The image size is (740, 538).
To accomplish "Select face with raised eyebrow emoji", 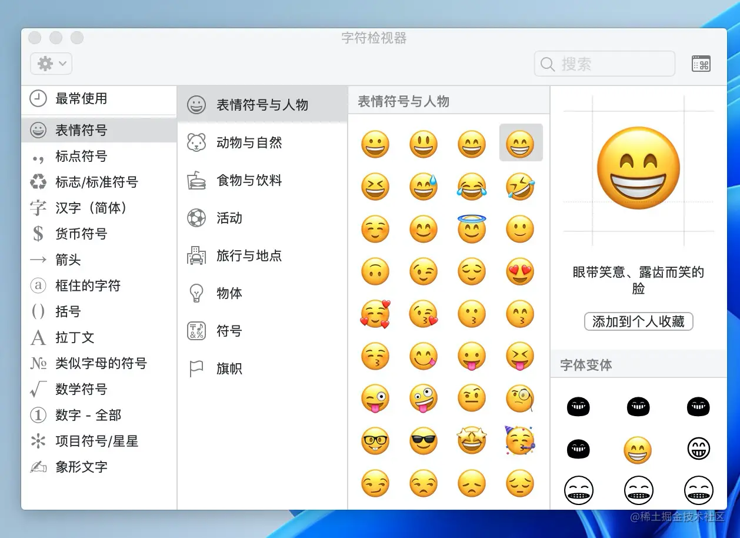I will click(x=472, y=398).
